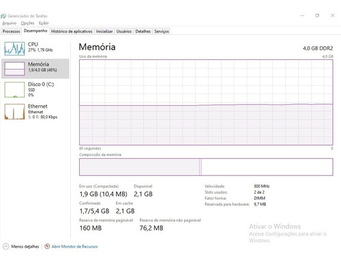
Task: Click the Reservada para hardware 9,7 MB value
Action: point(260,204)
